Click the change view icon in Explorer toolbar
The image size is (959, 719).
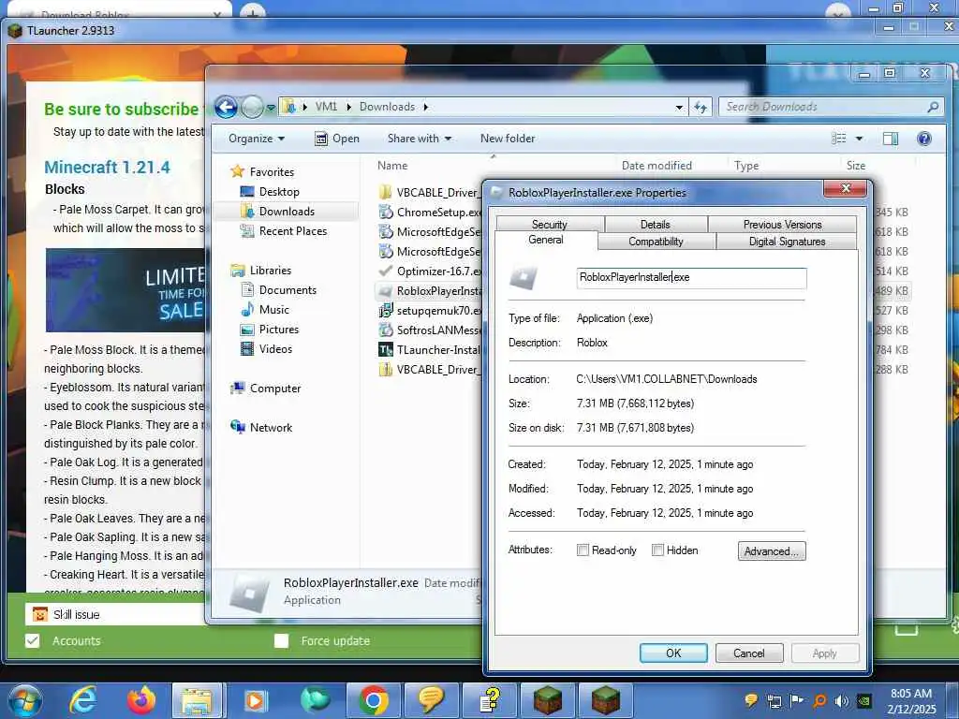[x=839, y=139]
